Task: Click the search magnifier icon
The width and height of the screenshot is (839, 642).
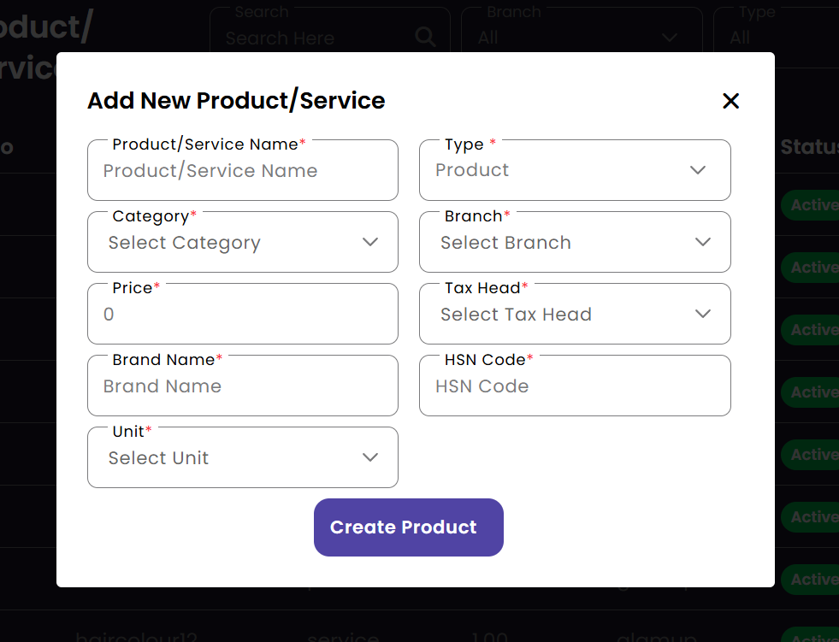Action: (424, 37)
